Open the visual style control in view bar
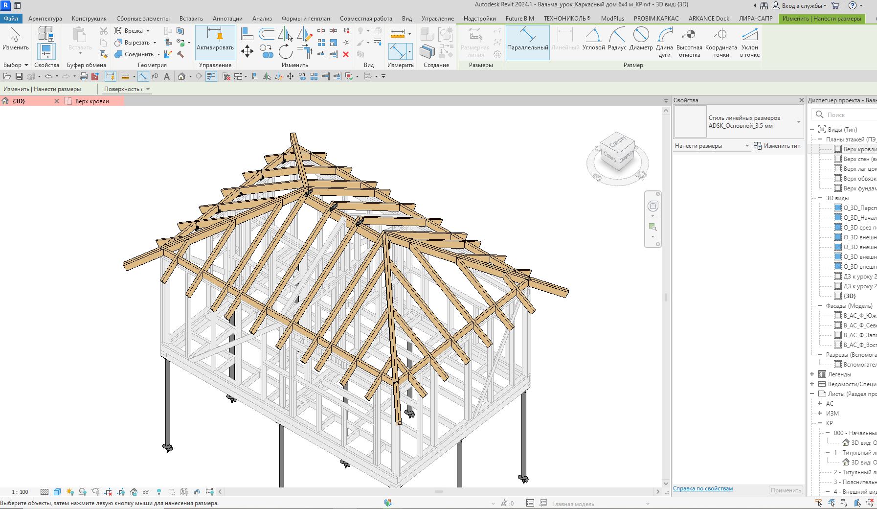The width and height of the screenshot is (877, 509). (x=56, y=492)
